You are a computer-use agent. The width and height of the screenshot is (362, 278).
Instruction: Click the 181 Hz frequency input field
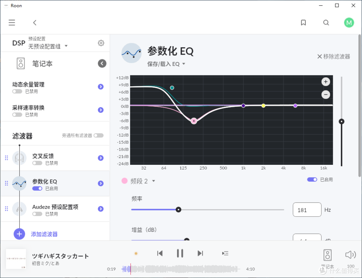pyautogui.click(x=307, y=209)
